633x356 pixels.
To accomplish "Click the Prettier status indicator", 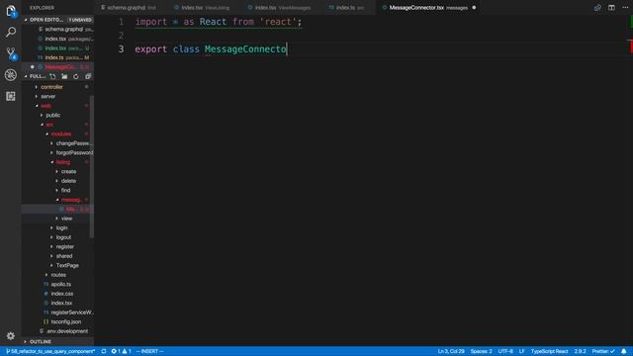I will coord(603,351).
